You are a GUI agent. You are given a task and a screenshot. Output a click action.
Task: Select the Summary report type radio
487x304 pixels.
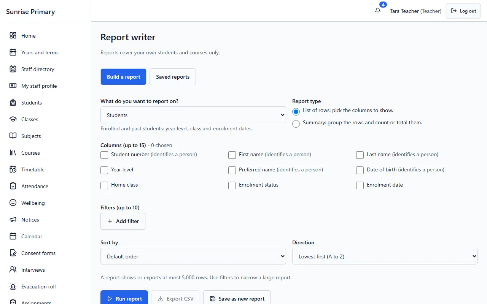(x=296, y=124)
